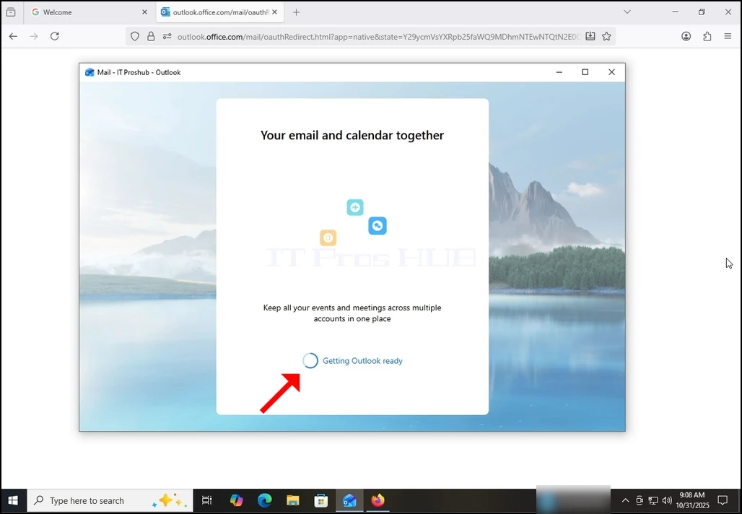Focus the Firefox address bar URL

[377, 36]
